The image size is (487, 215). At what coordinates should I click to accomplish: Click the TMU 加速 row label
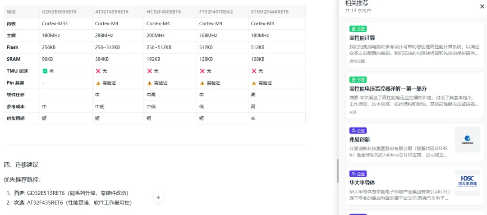click(18, 71)
